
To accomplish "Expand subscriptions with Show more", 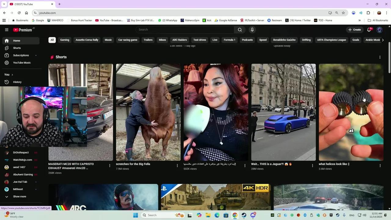I will 20,196.
